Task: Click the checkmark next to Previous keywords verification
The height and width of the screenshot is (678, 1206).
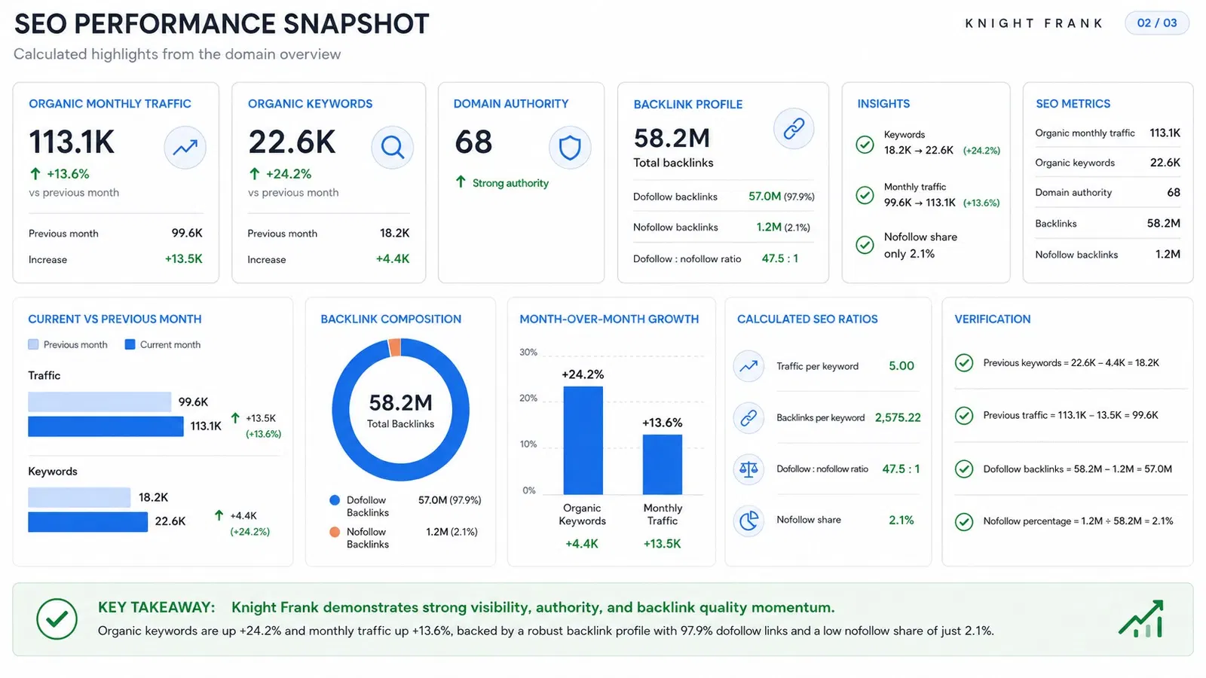Action: 964,363
